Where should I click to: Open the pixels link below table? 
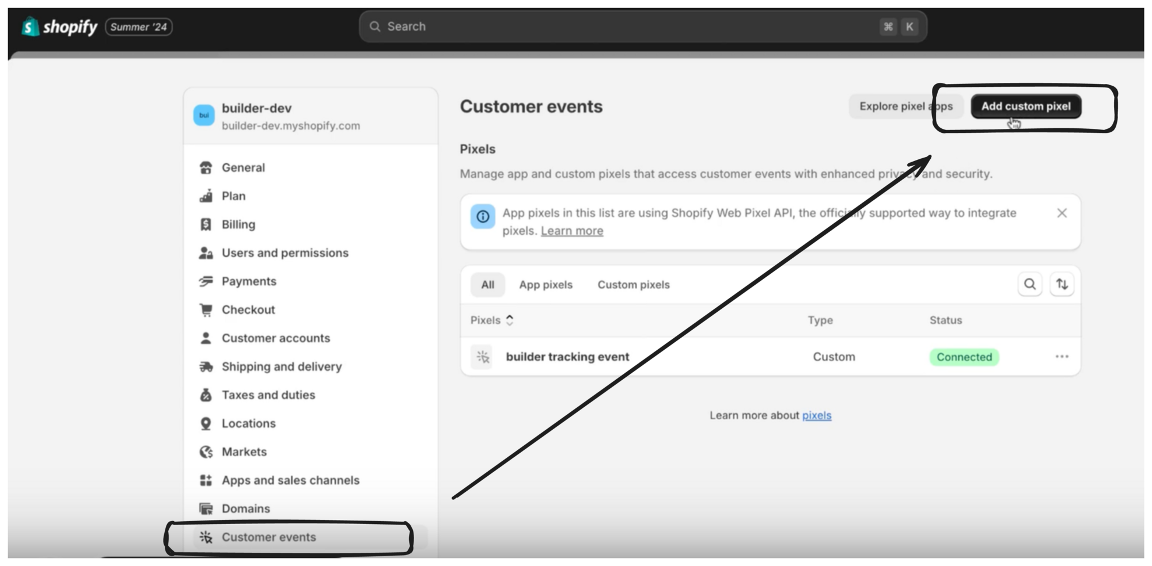[817, 415]
